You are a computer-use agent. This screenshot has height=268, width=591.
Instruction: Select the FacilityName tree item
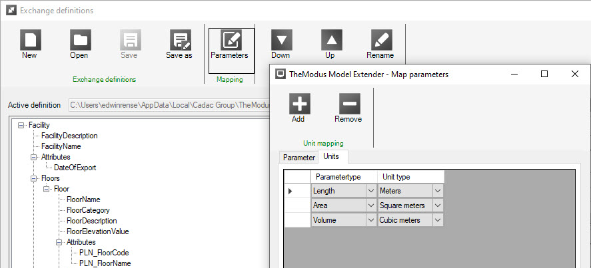pos(61,146)
